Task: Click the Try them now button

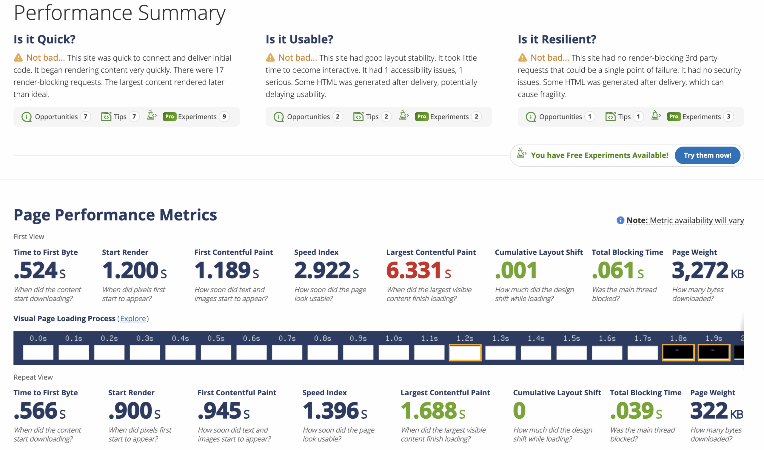Action: click(708, 155)
